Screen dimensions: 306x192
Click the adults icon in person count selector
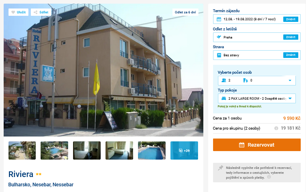click(x=224, y=80)
